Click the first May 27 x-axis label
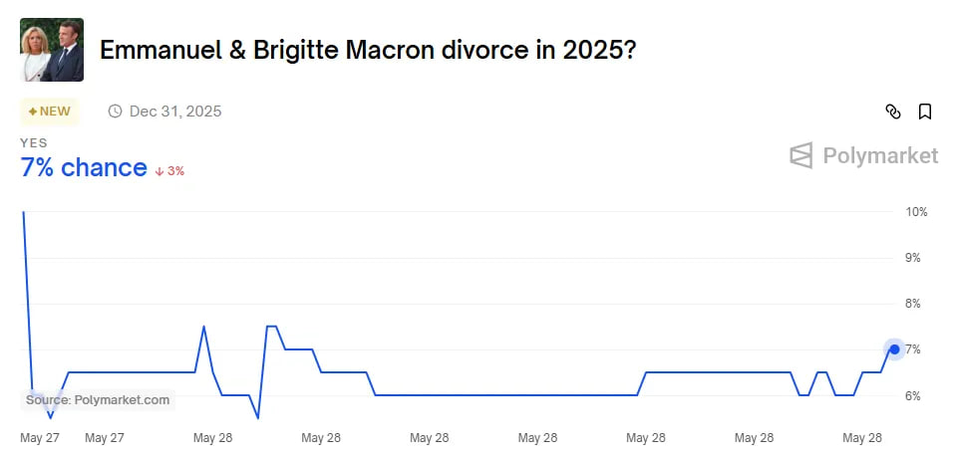Screen dimensions: 957x459 (x=40, y=438)
